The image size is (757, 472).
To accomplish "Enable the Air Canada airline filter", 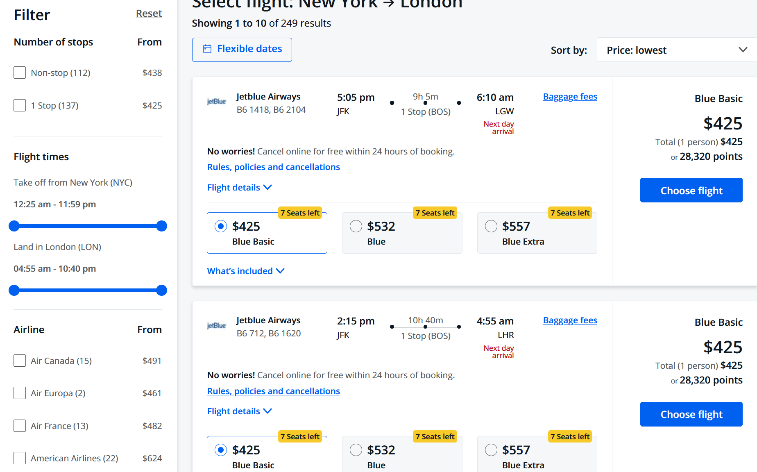I will [x=20, y=361].
